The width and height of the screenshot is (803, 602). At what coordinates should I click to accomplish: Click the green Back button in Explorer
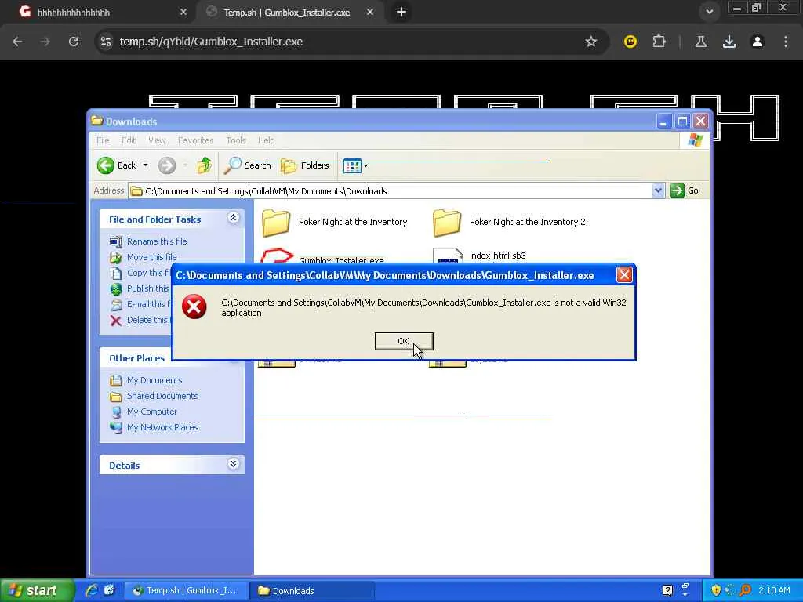pyautogui.click(x=117, y=165)
